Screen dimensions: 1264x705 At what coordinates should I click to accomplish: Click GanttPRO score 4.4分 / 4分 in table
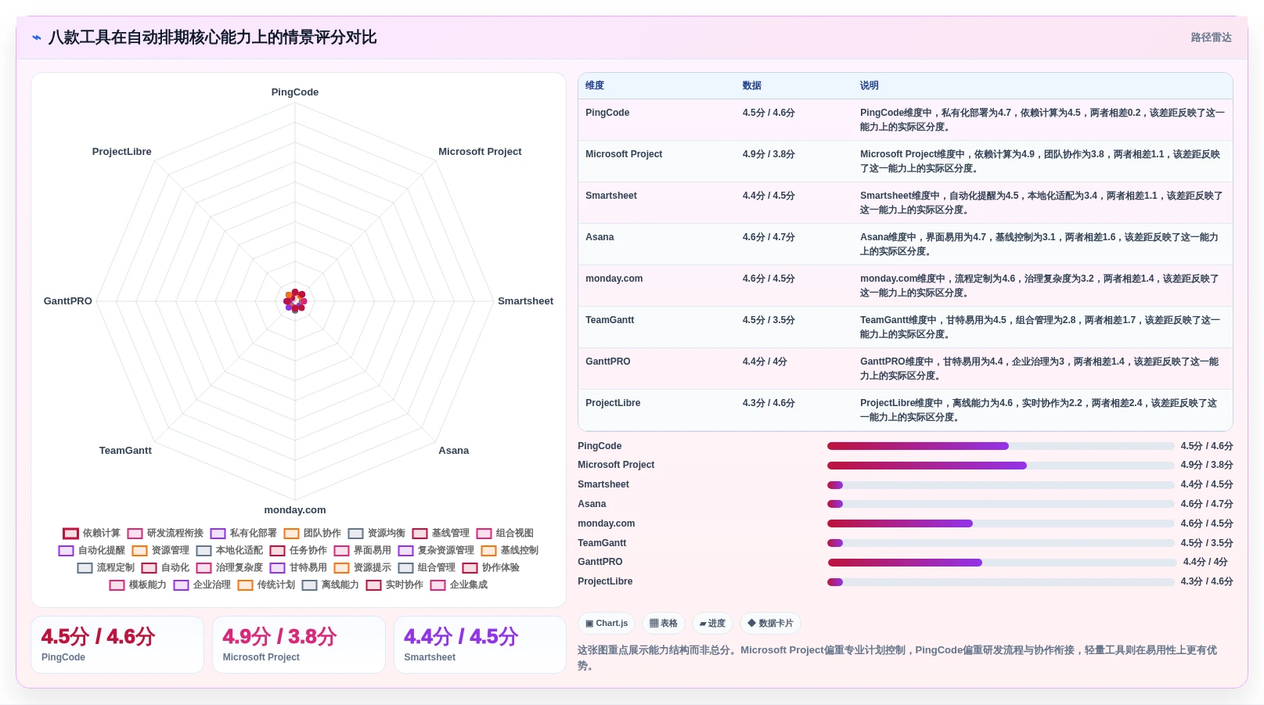(765, 361)
